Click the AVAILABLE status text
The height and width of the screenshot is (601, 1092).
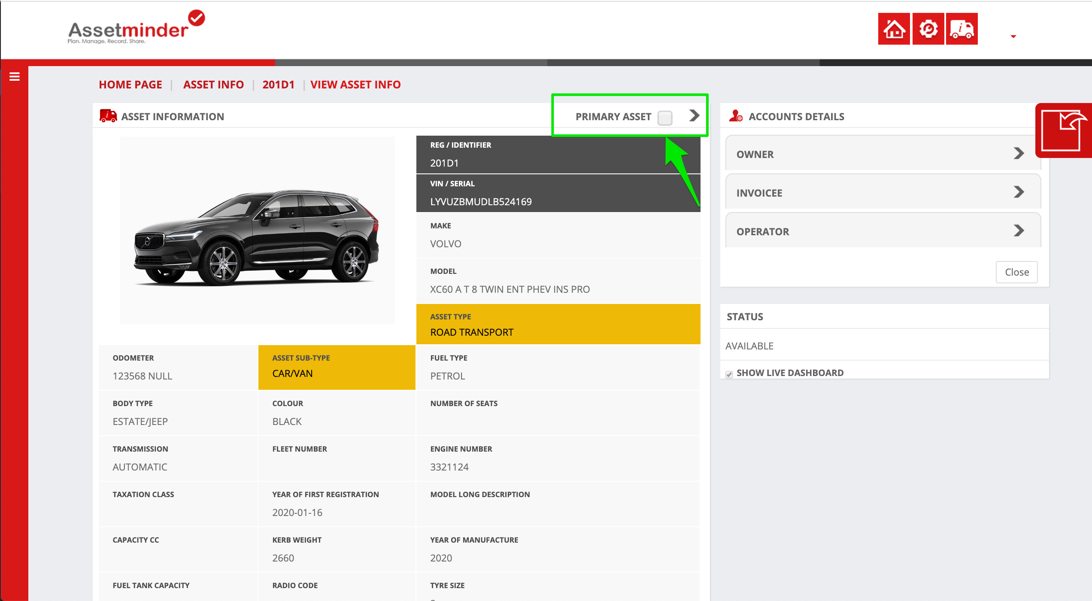(x=749, y=346)
